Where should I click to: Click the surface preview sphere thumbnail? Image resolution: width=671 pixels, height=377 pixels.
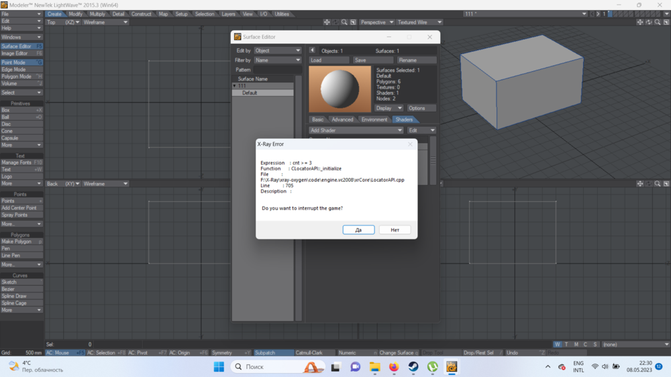point(340,89)
